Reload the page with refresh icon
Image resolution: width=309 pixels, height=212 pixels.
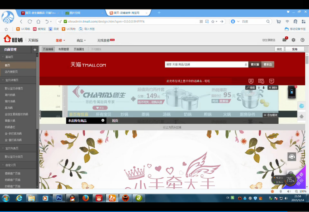point(30,21)
